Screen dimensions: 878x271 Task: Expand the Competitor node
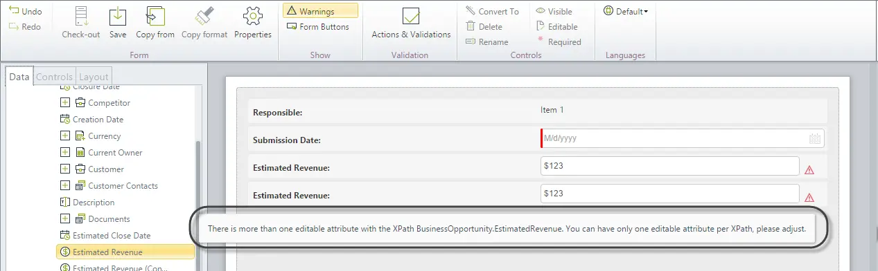pos(65,103)
